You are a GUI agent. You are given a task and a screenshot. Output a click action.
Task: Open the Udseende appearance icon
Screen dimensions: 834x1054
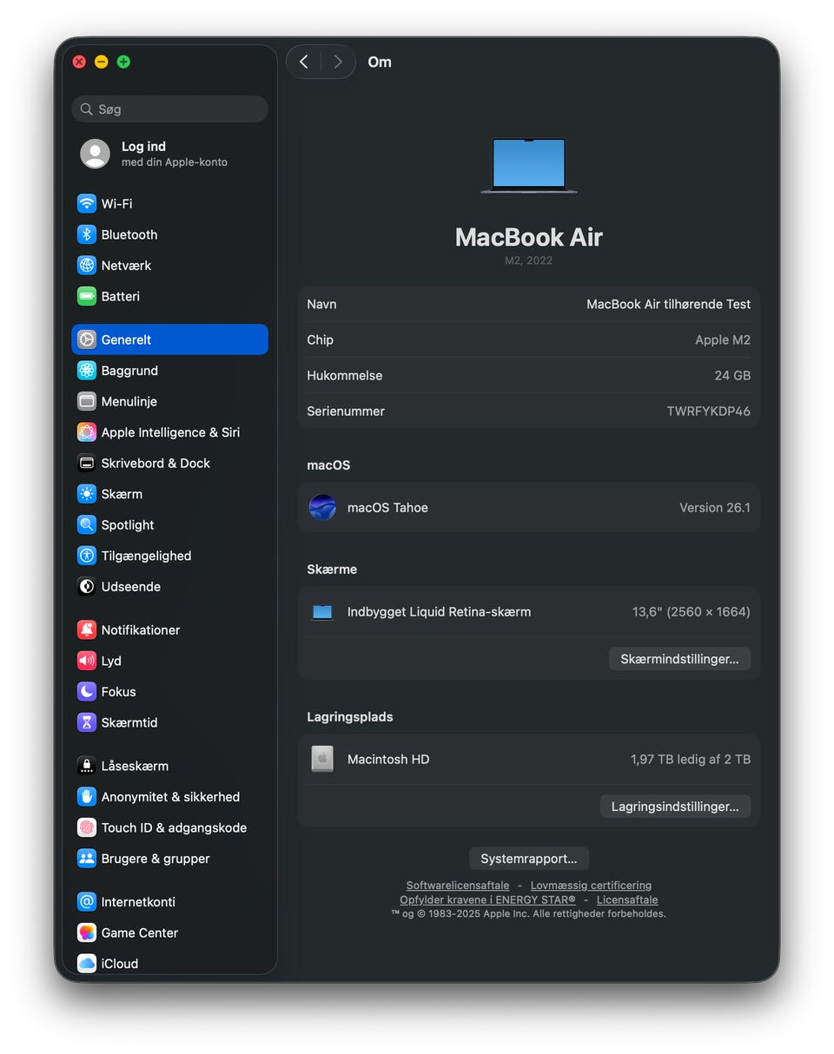(86, 586)
